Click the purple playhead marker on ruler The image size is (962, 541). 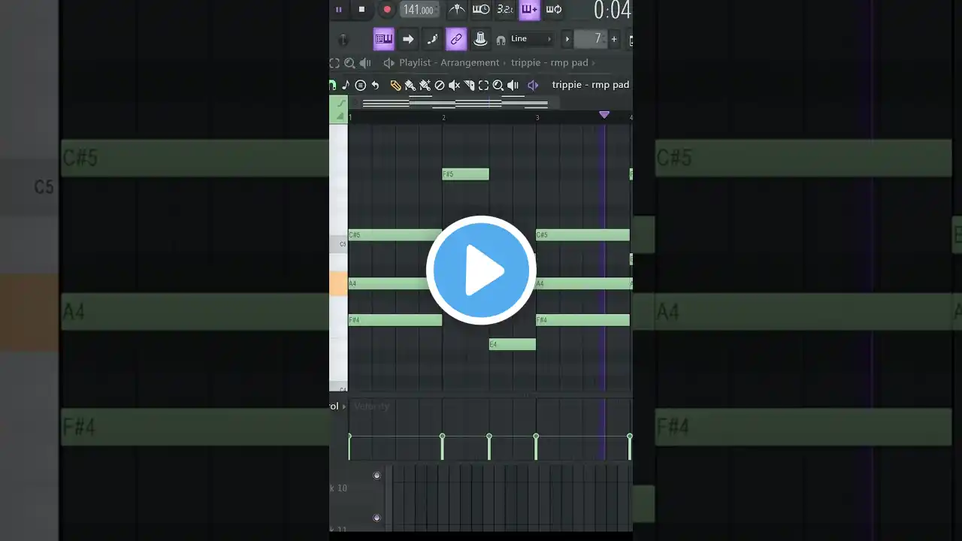point(604,115)
